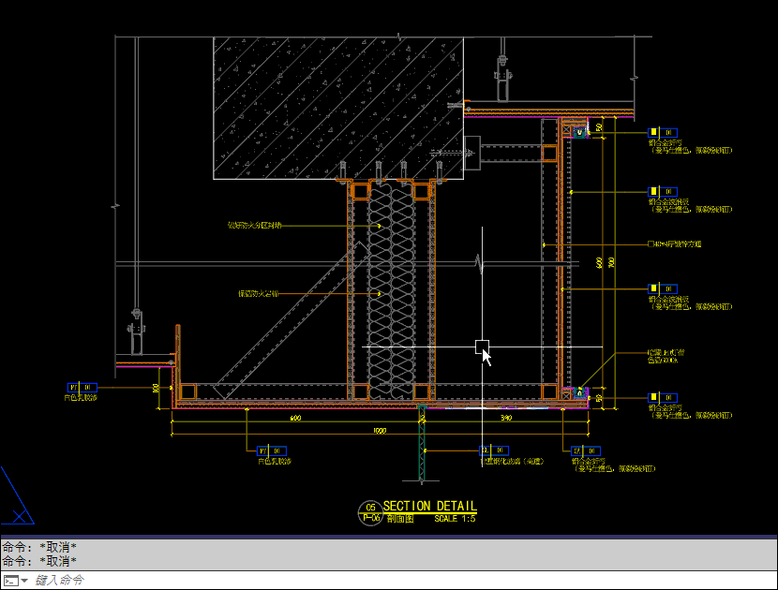The image size is (778, 590).
Task: Select the 40x4 galvanized square tube label
Action: point(677,244)
